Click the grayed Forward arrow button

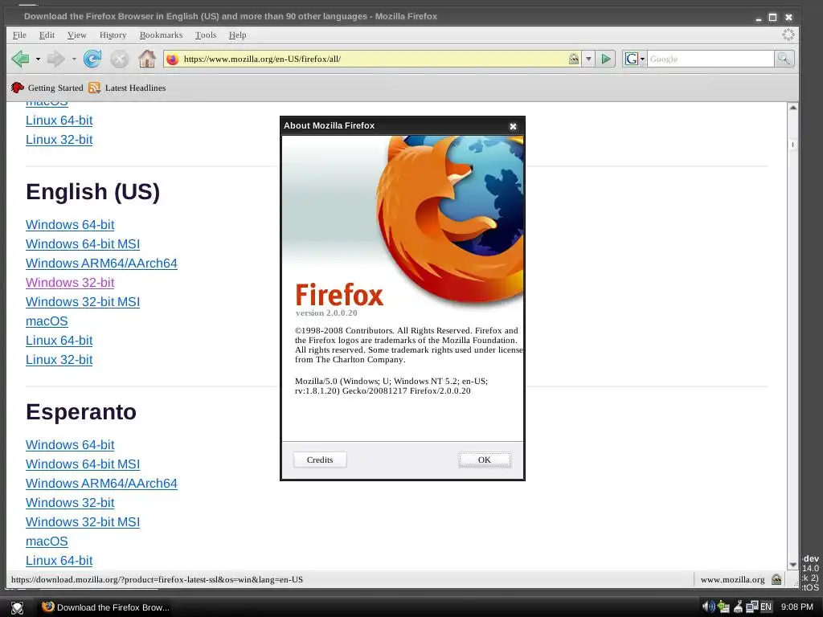[x=55, y=59]
